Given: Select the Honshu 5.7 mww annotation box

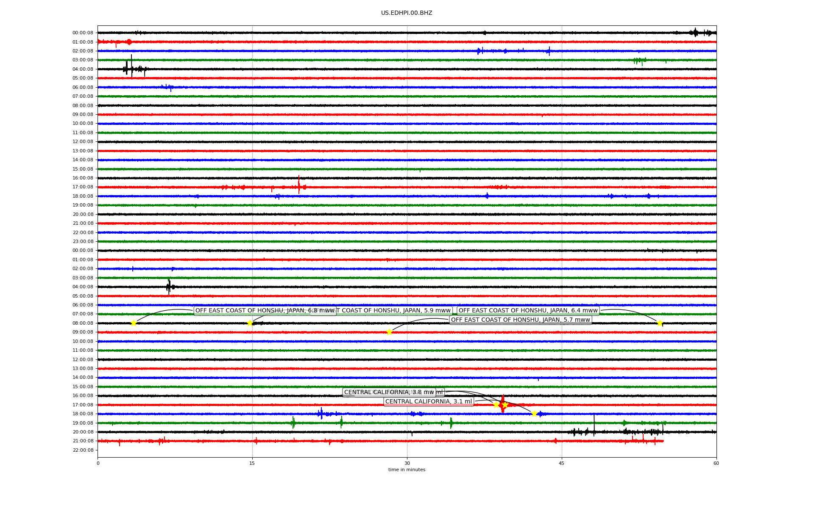Looking at the screenshot, I should click(x=520, y=320).
